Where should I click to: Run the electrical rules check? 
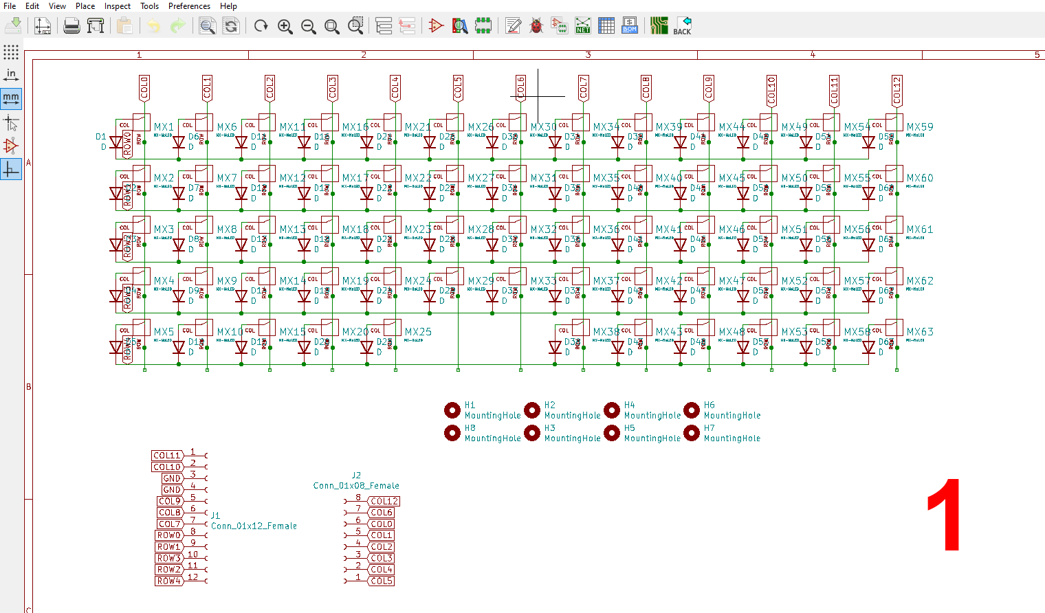click(x=536, y=25)
